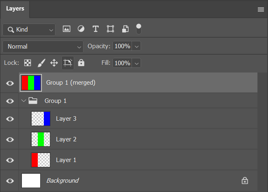Open the Layers panel options menu
The image size is (268, 192).
[x=261, y=10]
